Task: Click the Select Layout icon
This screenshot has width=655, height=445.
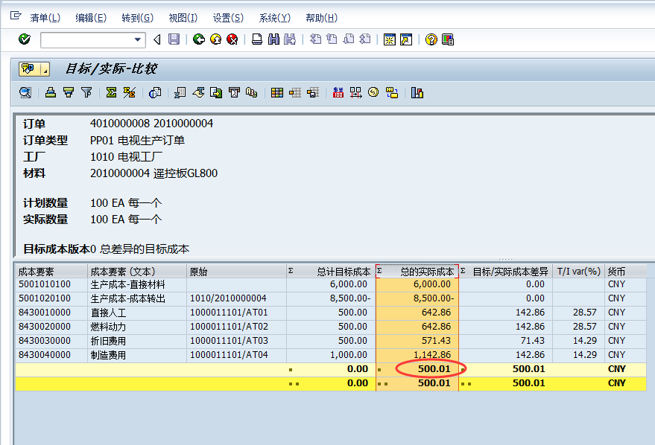Action: pos(295,92)
